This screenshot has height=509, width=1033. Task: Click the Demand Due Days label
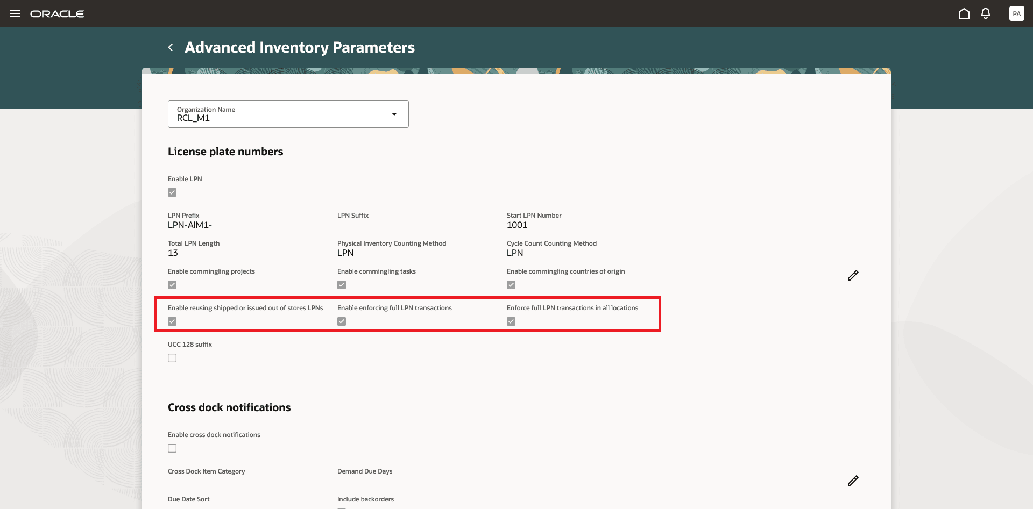365,471
